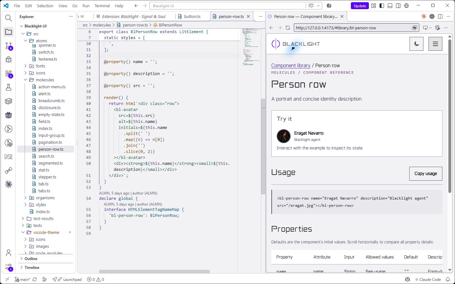Open browser dev tools icon beside address bar
This screenshot has height=284, width=455.
click(438, 28)
